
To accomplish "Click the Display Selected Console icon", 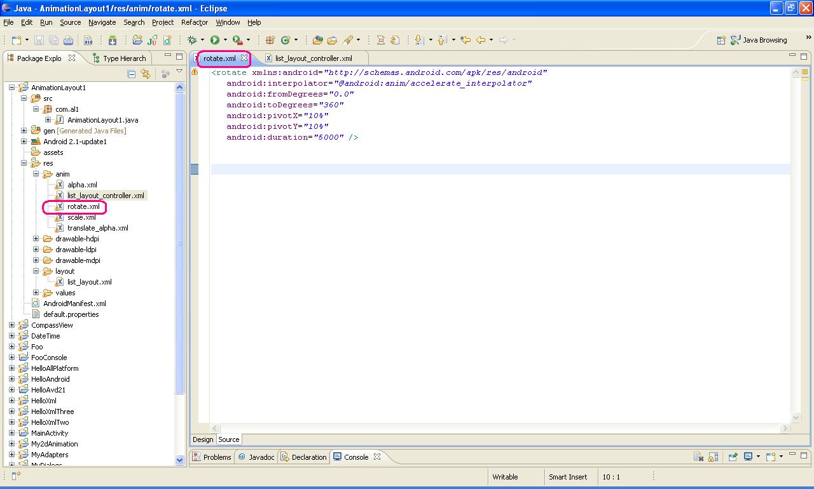I will point(748,457).
